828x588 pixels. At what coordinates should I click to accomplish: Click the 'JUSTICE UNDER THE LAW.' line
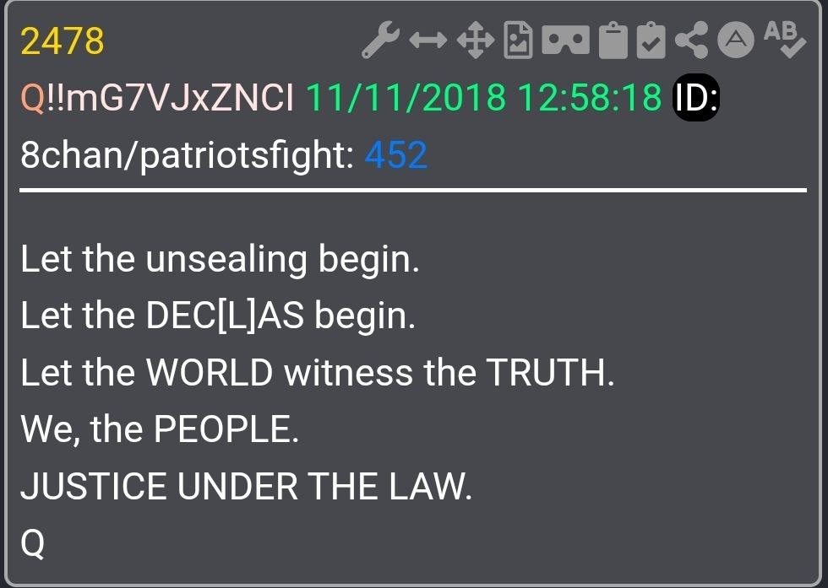click(x=246, y=486)
